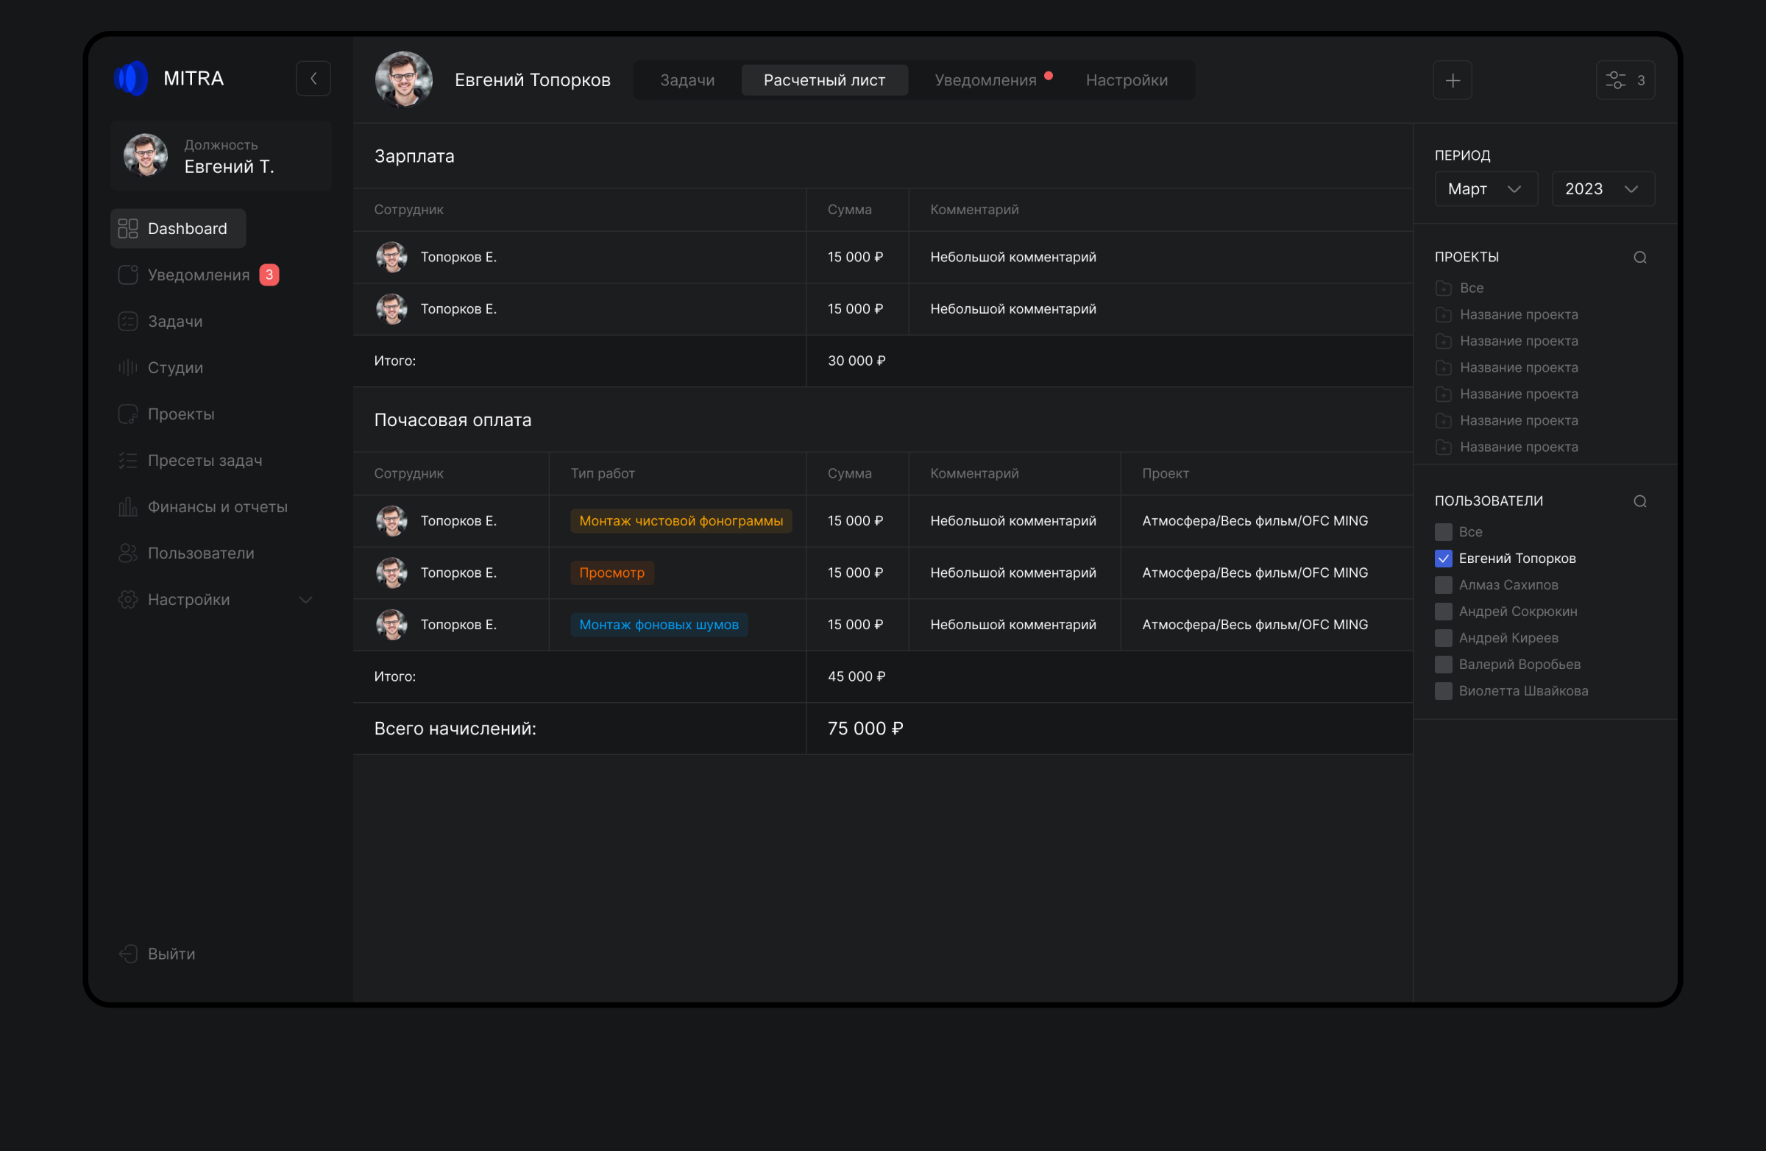The image size is (1766, 1151).
Task: Click the plus add icon in header
Action: [x=1452, y=80]
